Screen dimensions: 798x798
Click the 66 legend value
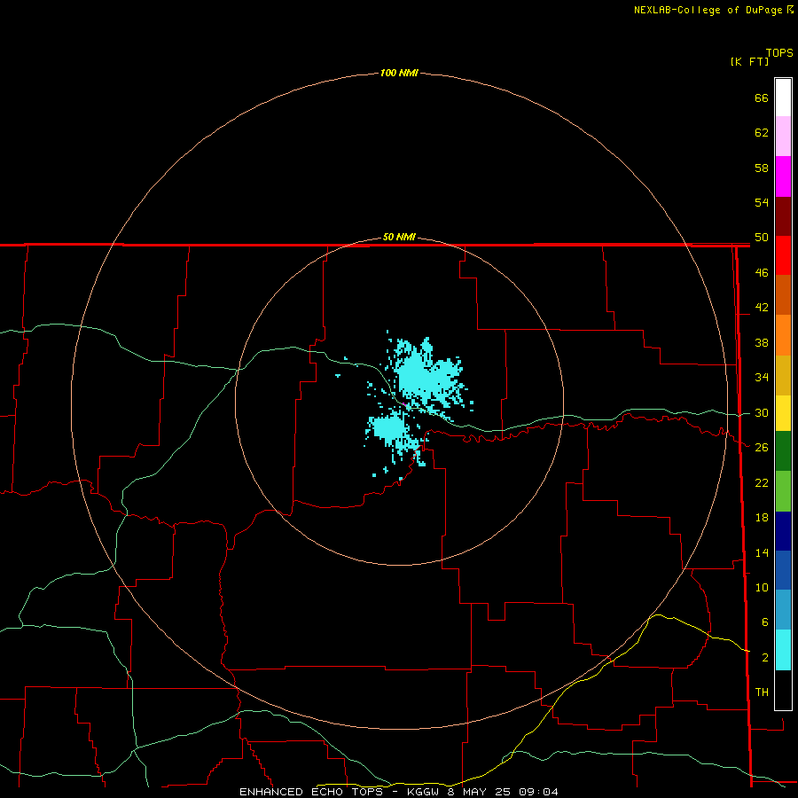[x=762, y=98]
